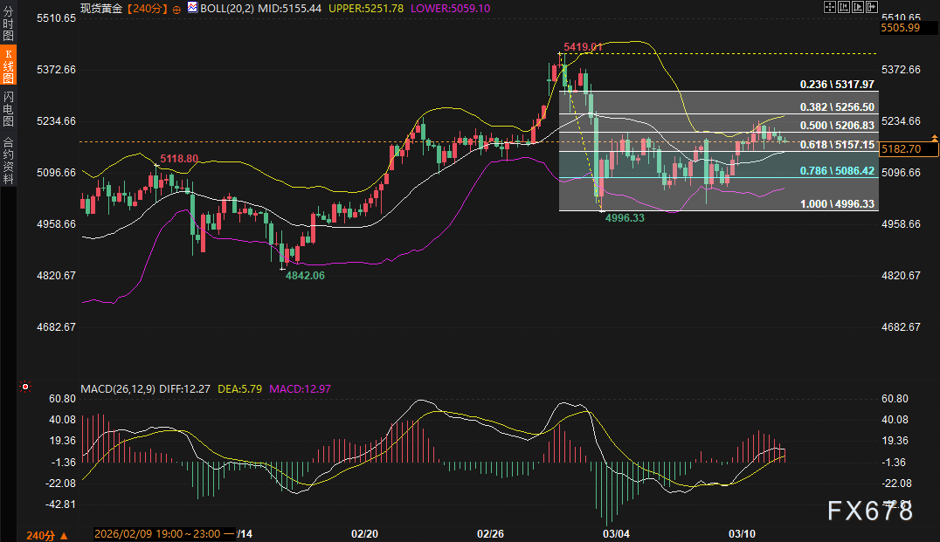This screenshot has width=940, height=542.
Task: Click the jump-to-chart-start icon
Action: [844, 7]
